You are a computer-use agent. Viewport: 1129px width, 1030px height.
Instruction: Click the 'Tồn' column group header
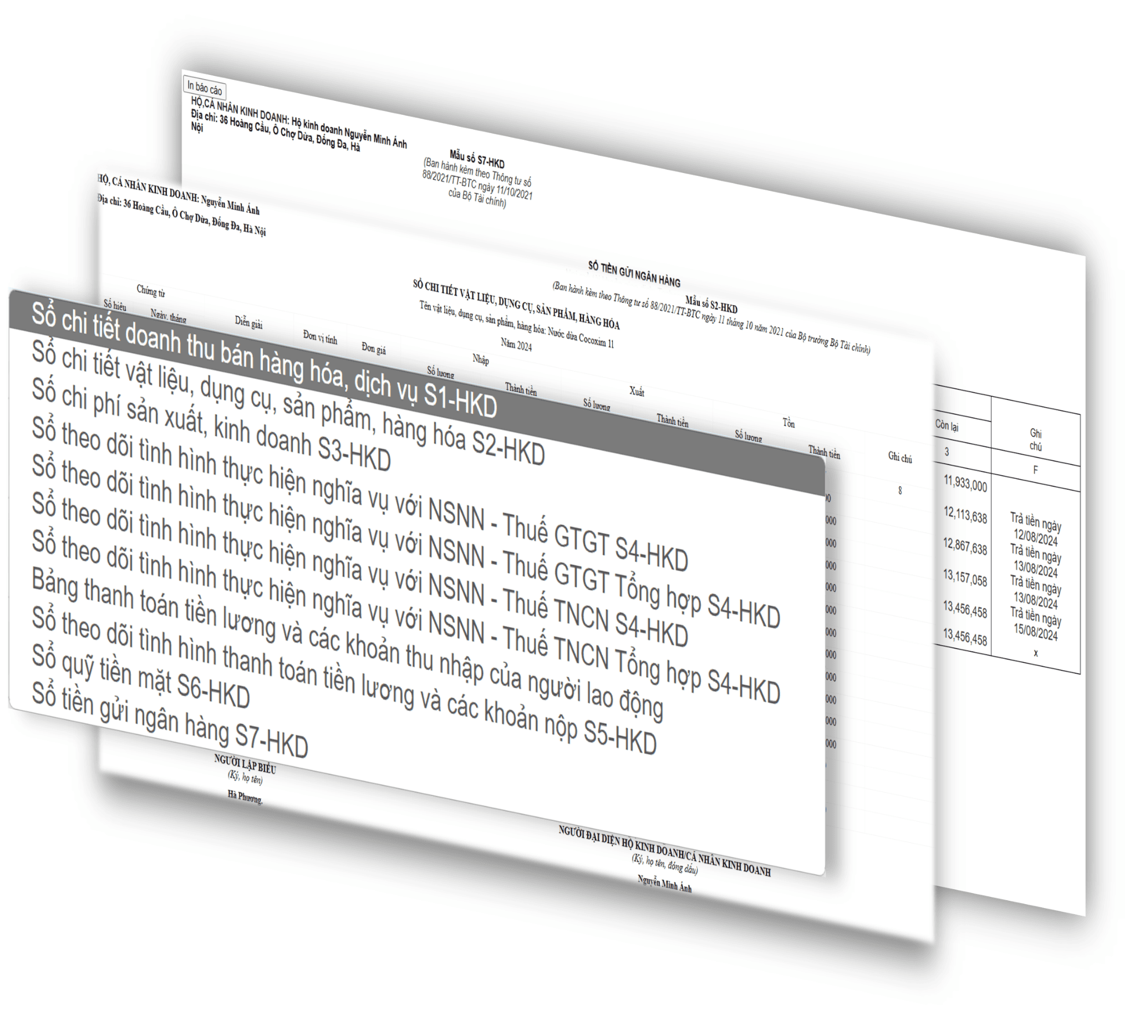coord(789,423)
